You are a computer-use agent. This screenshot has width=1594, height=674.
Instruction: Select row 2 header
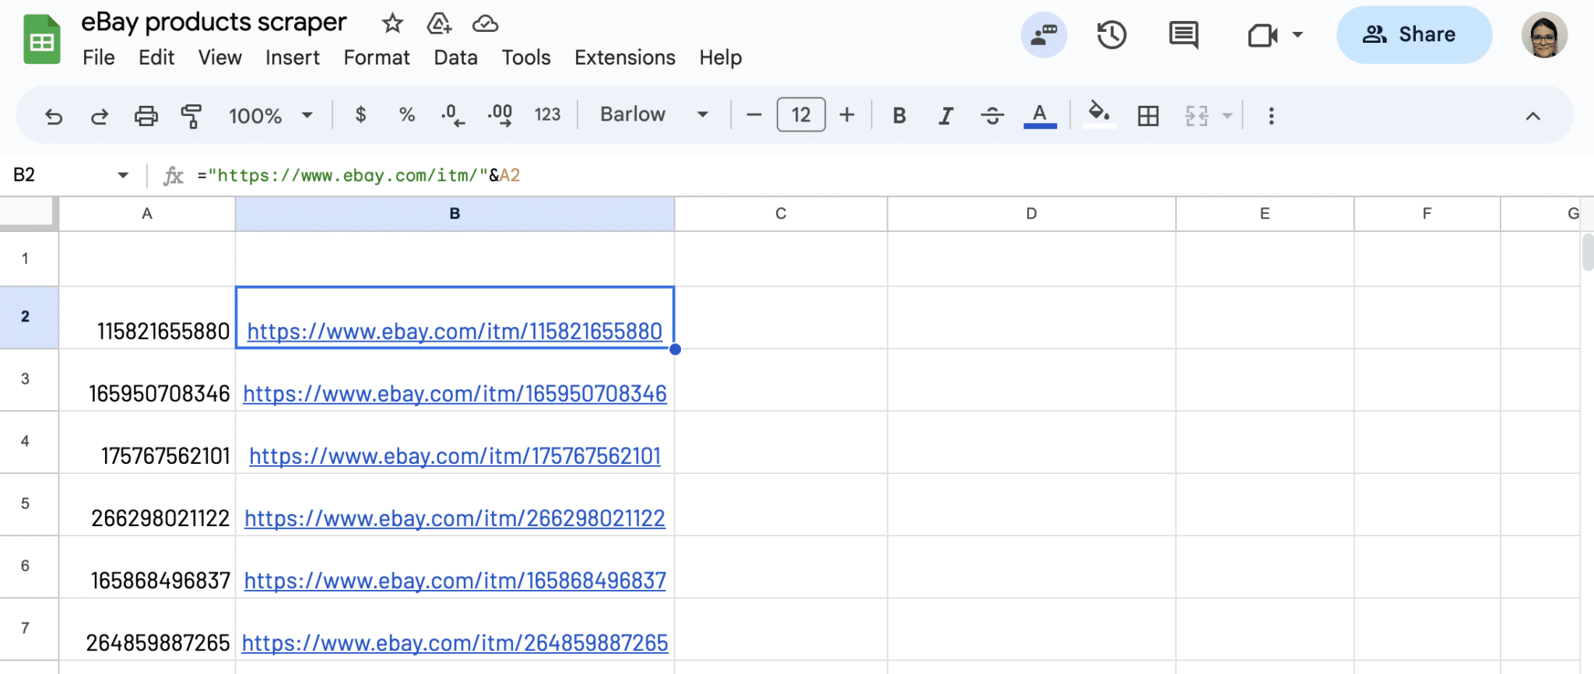click(29, 317)
